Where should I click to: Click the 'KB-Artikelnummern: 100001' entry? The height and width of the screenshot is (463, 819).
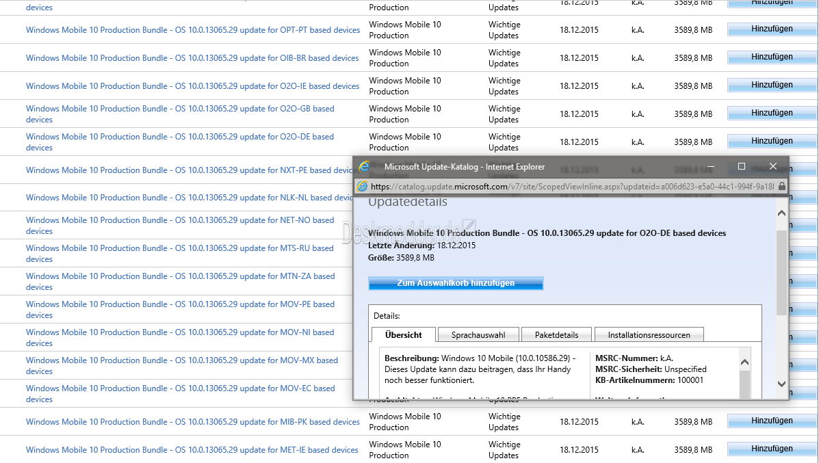point(649,380)
